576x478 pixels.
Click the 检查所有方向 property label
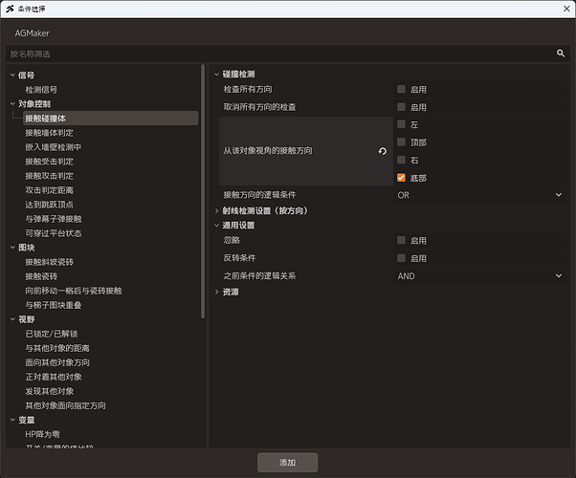pyautogui.click(x=248, y=89)
